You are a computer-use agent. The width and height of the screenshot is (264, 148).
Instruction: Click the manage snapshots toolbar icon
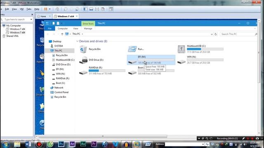coord(77,9)
